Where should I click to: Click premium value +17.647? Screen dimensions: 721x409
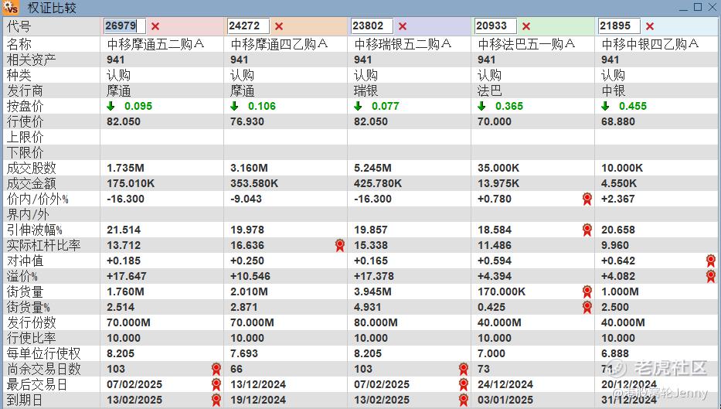click(127, 277)
